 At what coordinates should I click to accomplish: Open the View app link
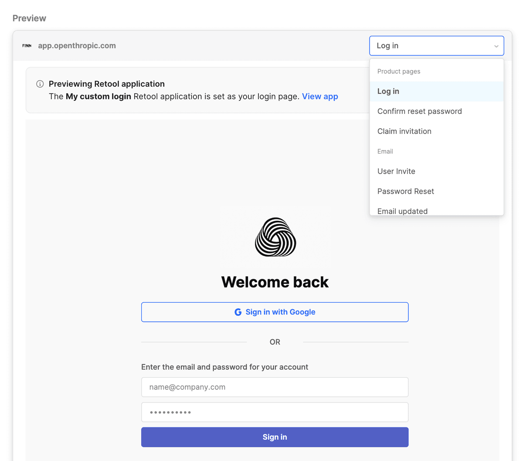pos(320,96)
